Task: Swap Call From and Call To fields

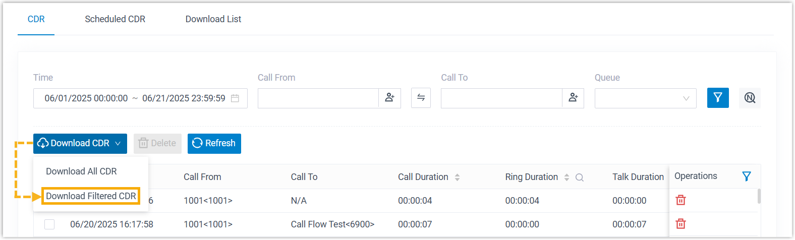Action: (421, 98)
